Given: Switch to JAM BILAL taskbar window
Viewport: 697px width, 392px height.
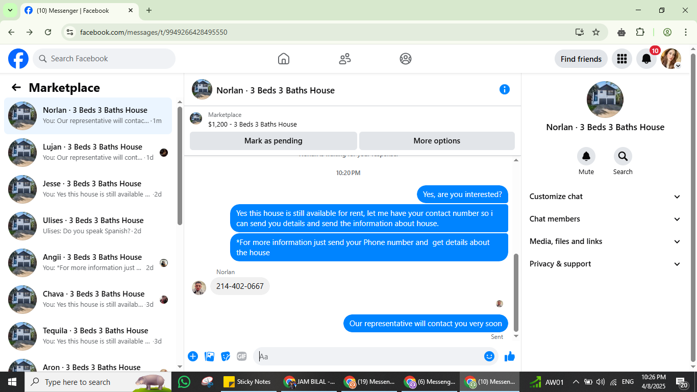Looking at the screenshot, I should click(x=309, y=382).
